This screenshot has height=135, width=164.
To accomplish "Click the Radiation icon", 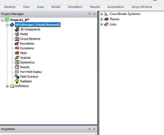I will tap(17, 81).
